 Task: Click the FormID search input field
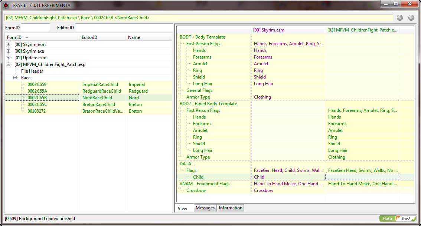(x=35, y=28)
